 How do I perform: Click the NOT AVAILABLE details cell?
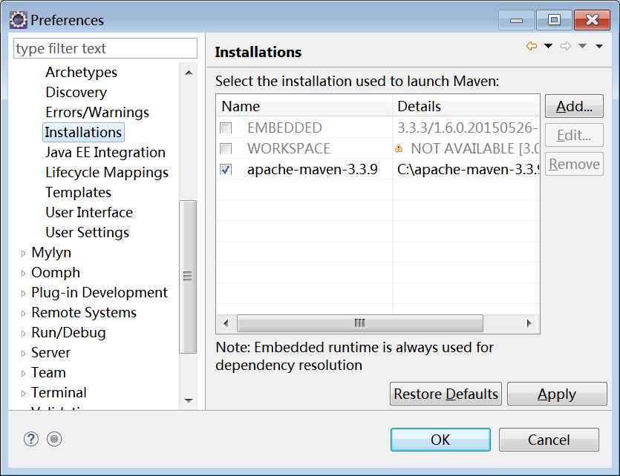point(474,149)
